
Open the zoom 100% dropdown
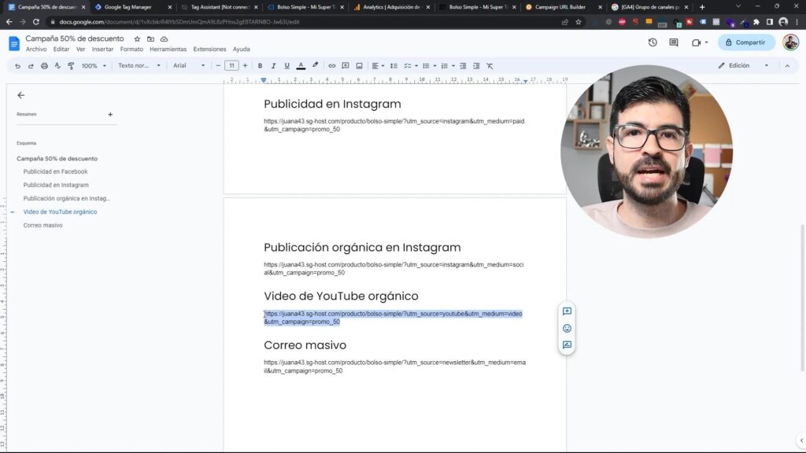point(94,66)
